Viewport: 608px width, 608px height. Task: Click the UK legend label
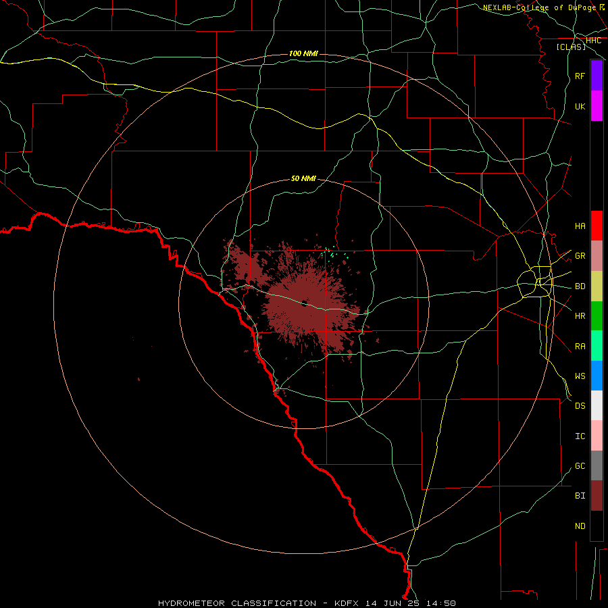(x=580, y=106)
